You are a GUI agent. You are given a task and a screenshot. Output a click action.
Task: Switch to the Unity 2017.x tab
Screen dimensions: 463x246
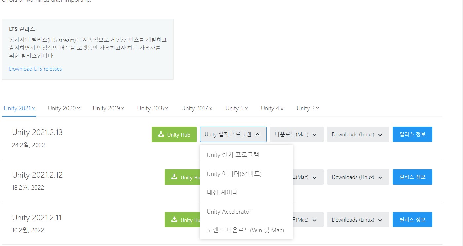pyautogui.click(x=197, y=108)
